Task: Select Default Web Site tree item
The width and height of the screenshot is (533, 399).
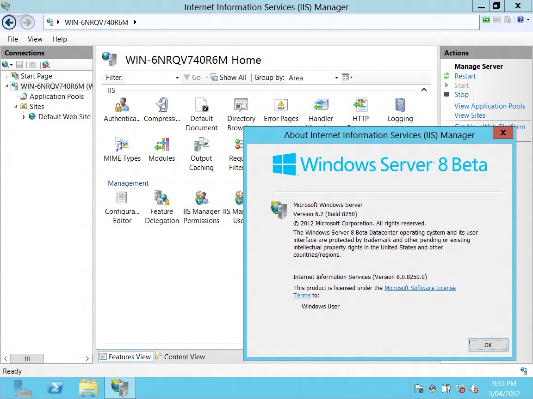Action: 64,117
